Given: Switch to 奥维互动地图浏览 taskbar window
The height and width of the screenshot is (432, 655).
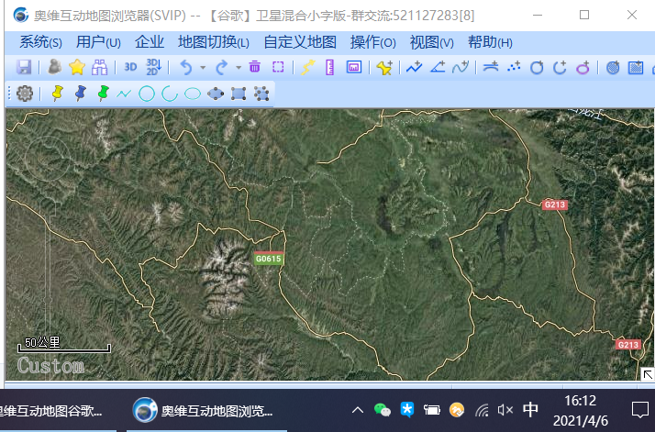Looking at the screenshot, I should click(x=206, y=411).
